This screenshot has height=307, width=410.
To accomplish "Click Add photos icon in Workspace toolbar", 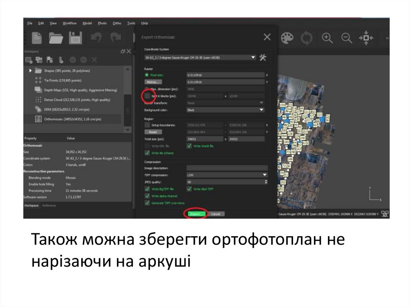I will 39,60.
